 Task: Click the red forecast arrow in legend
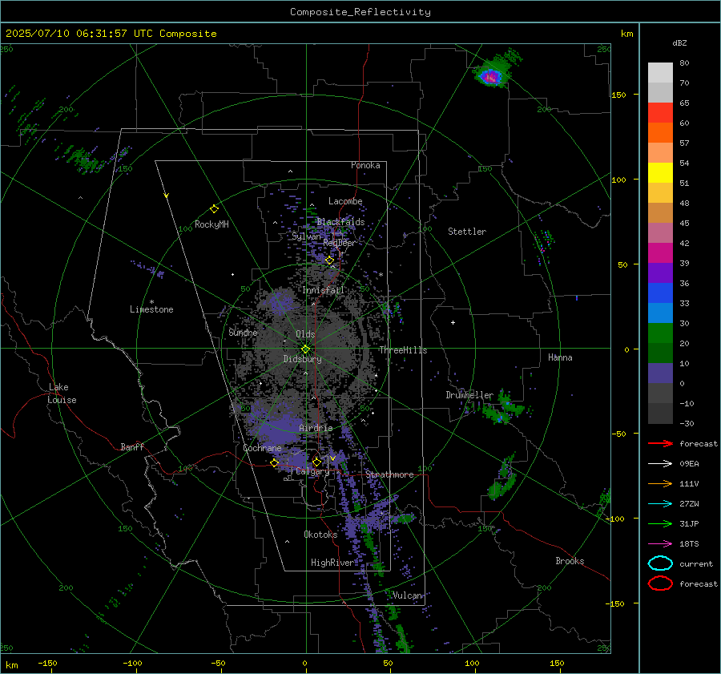point(660,443)
